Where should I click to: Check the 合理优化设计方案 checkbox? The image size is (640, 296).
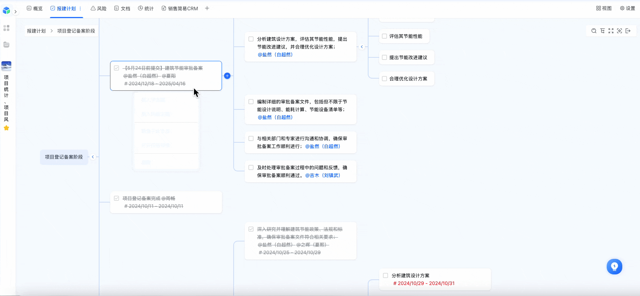tap(384, 79)
